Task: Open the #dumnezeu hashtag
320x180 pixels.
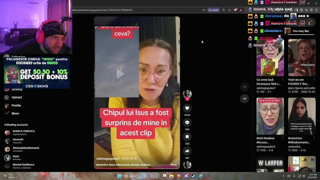Action: pyautogui.click(x=123, y=165)
